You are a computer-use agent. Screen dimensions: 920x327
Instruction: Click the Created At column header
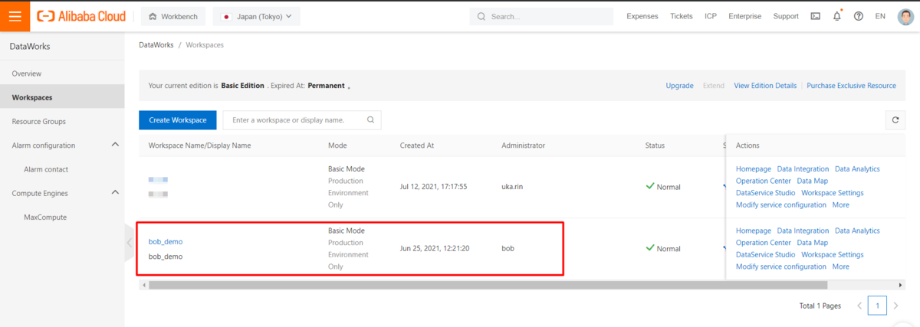pyautogui.click(x=417, y=146)
